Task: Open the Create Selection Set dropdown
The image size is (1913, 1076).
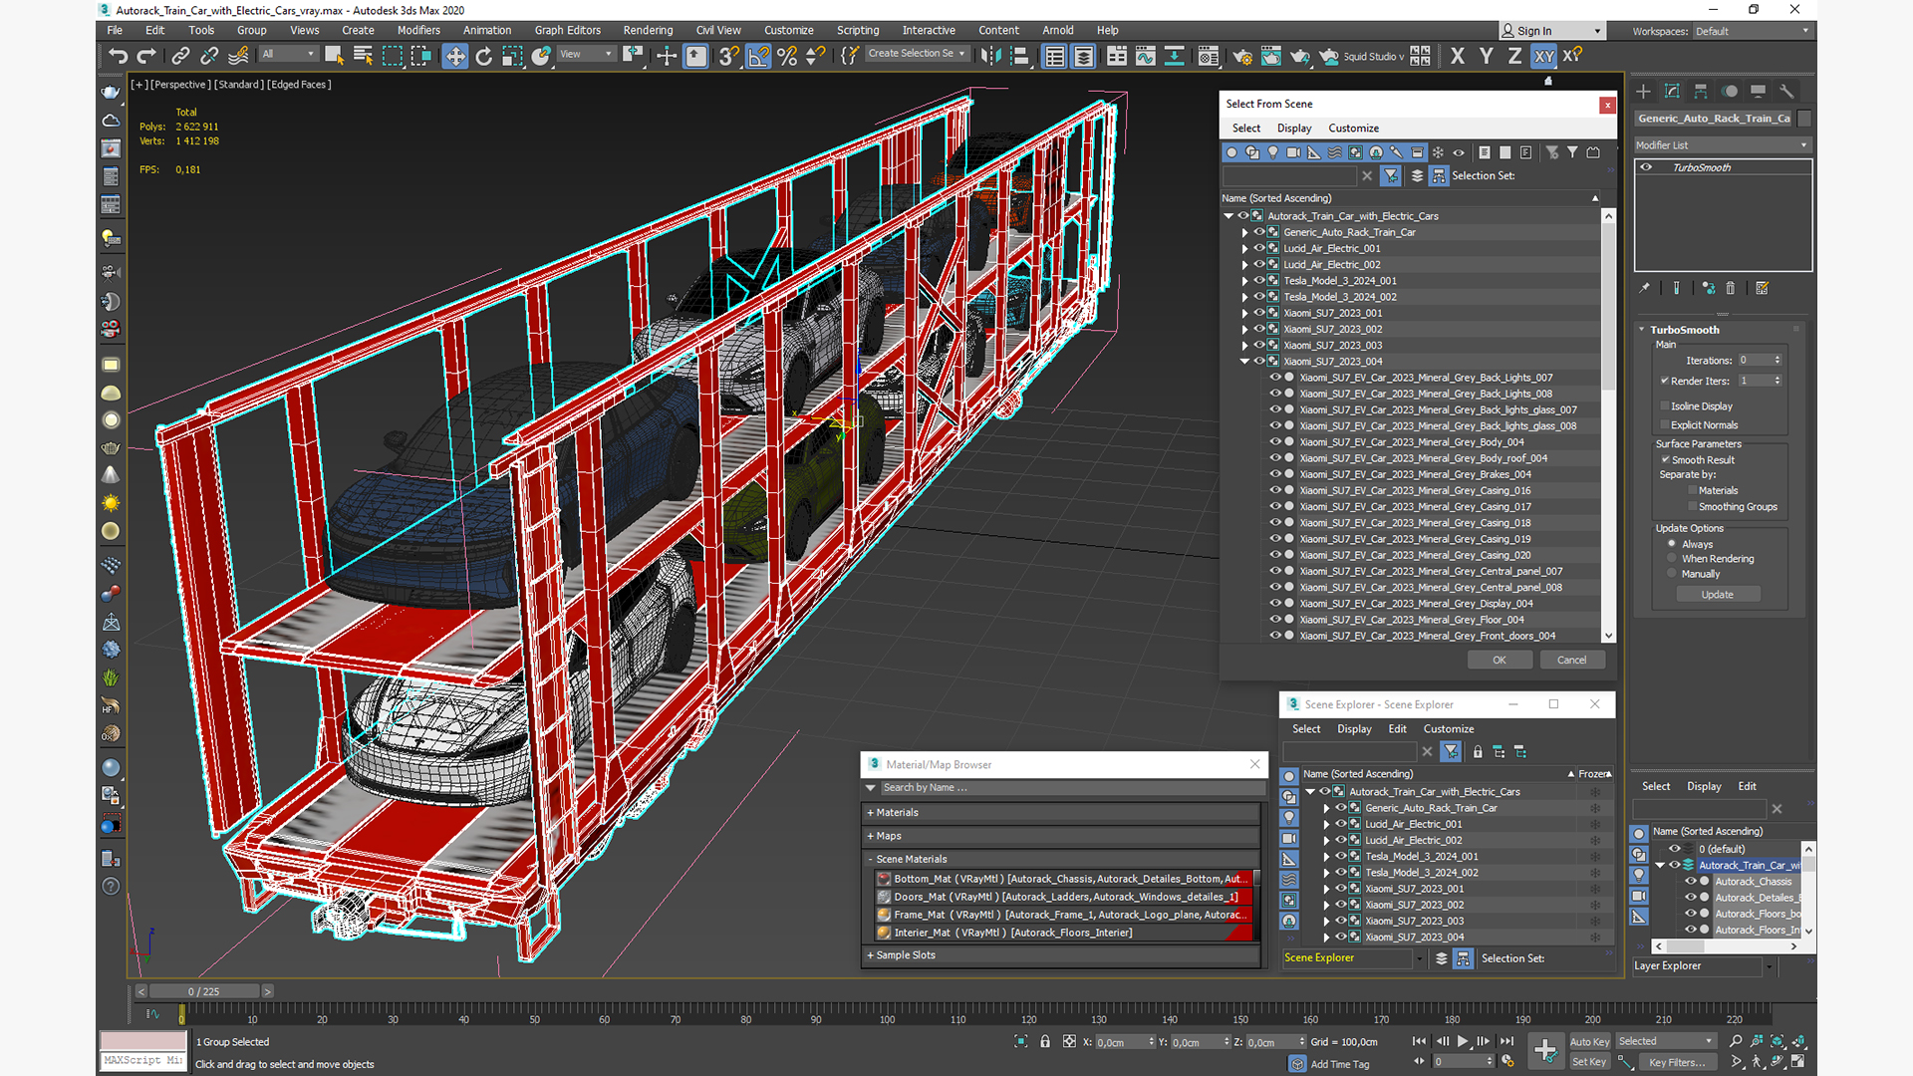Action: [916, 54]
